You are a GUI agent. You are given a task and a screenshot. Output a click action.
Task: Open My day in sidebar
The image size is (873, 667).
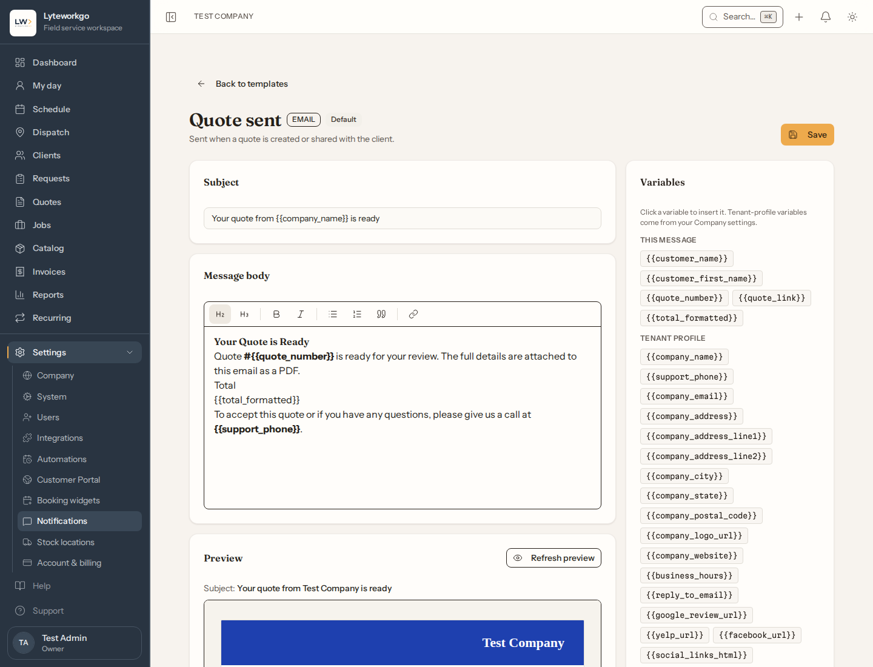pyautogui.click(x=75, y=85)
